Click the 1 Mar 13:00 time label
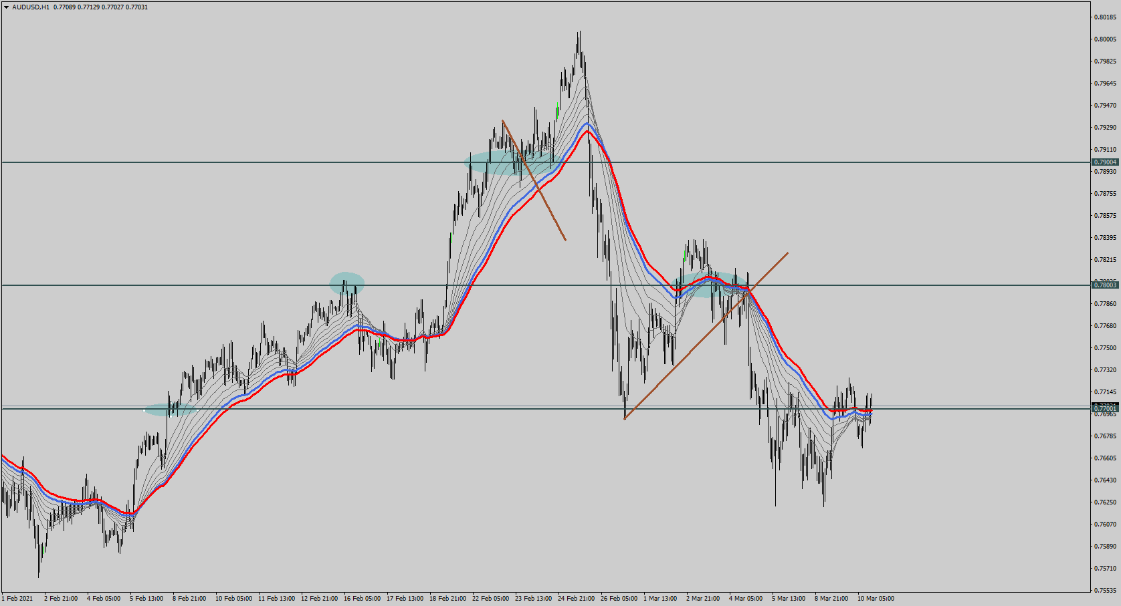The image size is (1121, 606). (660, 599)
